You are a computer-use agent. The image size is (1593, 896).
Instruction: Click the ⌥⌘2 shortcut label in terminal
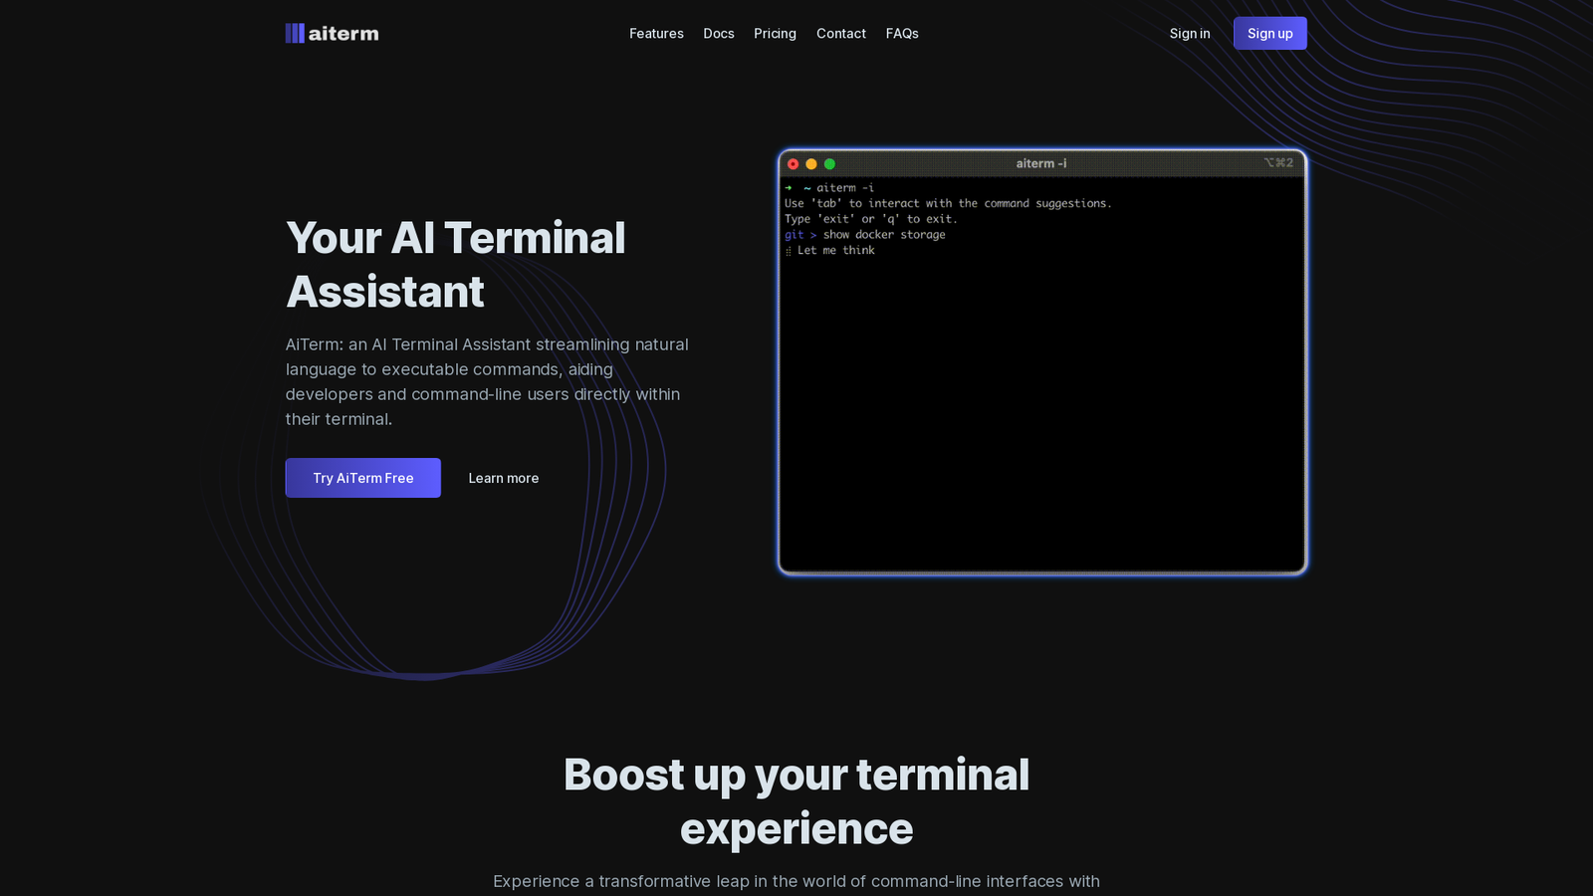click(x=1278, y=162)
